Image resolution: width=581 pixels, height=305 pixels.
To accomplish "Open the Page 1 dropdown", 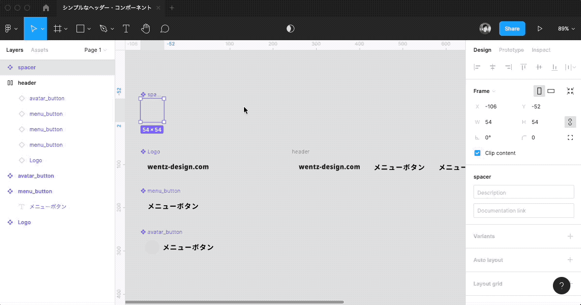I will (x=95, y=50).
